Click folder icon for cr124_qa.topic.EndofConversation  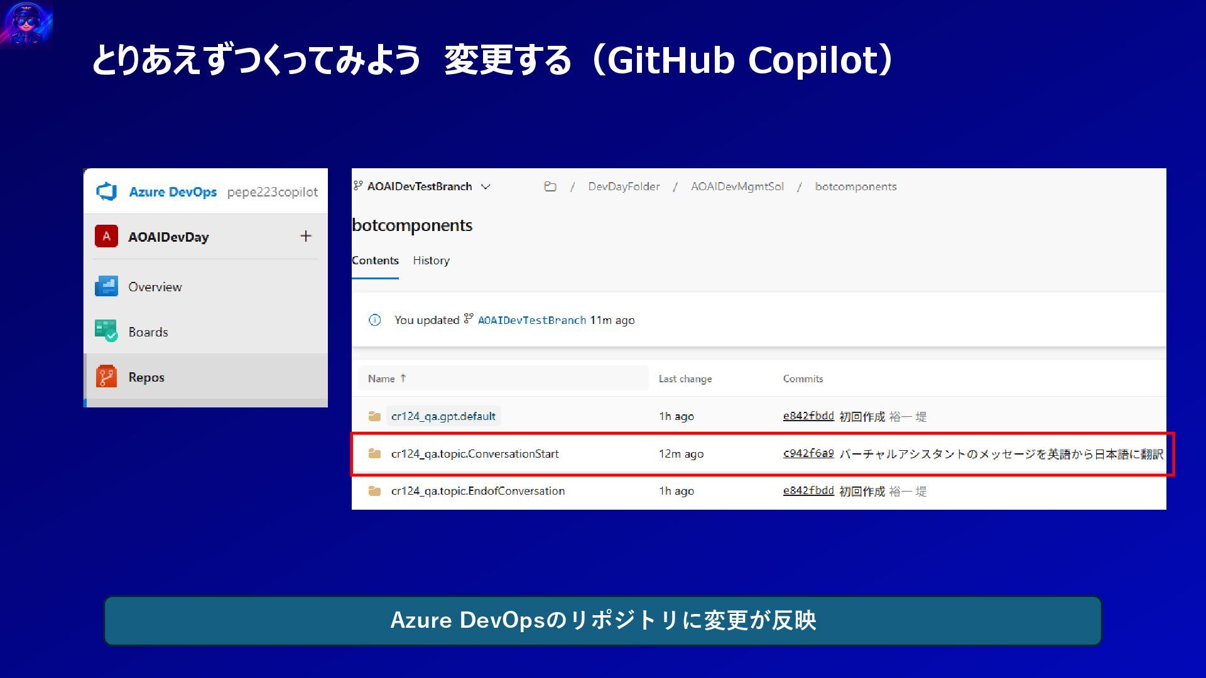click(375, 491)
